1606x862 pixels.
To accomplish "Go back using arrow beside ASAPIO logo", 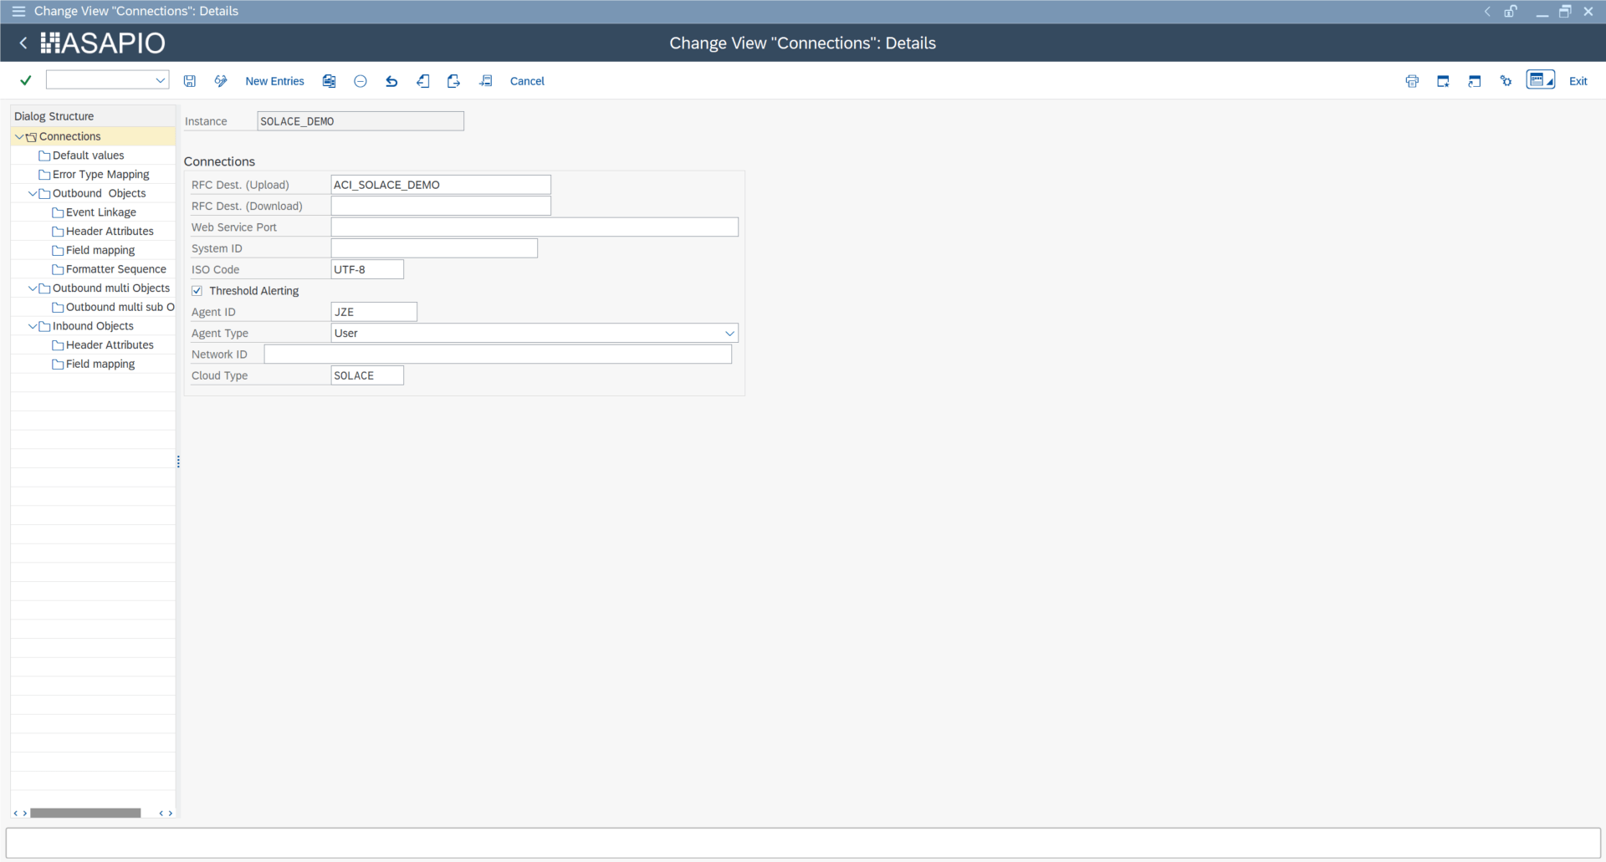I will click(x=23, y=43).
